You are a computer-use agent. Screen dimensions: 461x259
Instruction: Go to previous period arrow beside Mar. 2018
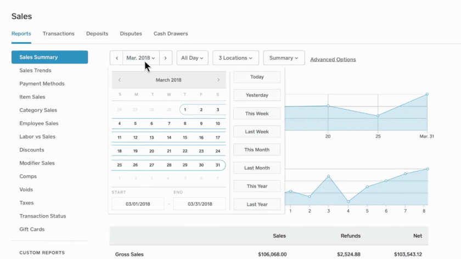click(117, 58)
